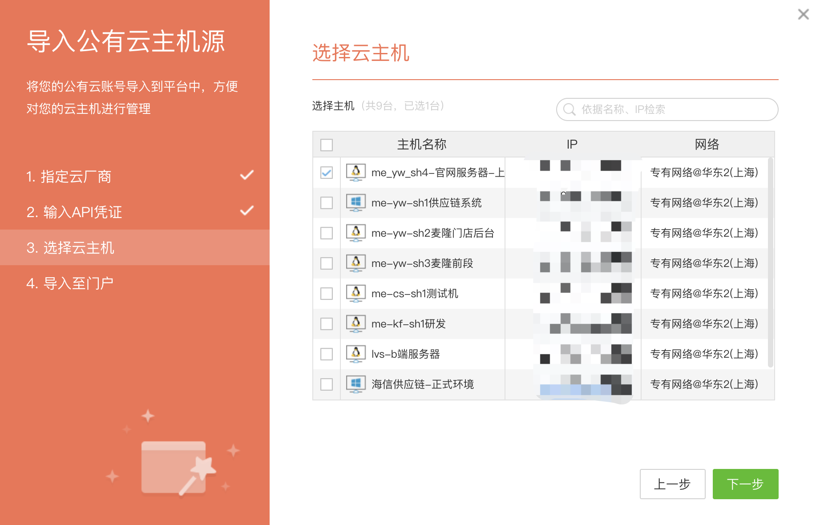Uncheck the me_yw_sh4 官网服务器 checkbox

coord(327,173)
